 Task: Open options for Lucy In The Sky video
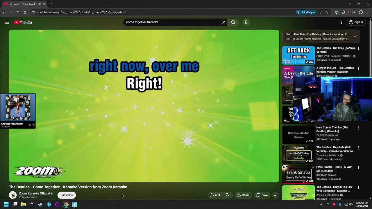pyautogui.click(x=358, y=188)
